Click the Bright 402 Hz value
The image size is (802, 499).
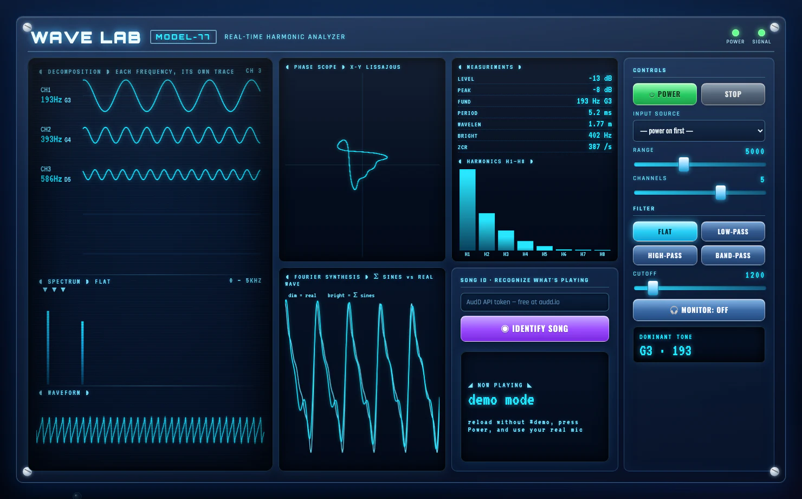[x=600, y=136]
